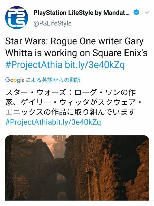Follow bit.ly link in the Japanese translation
154x206 pixels.
tap(82, 122)
